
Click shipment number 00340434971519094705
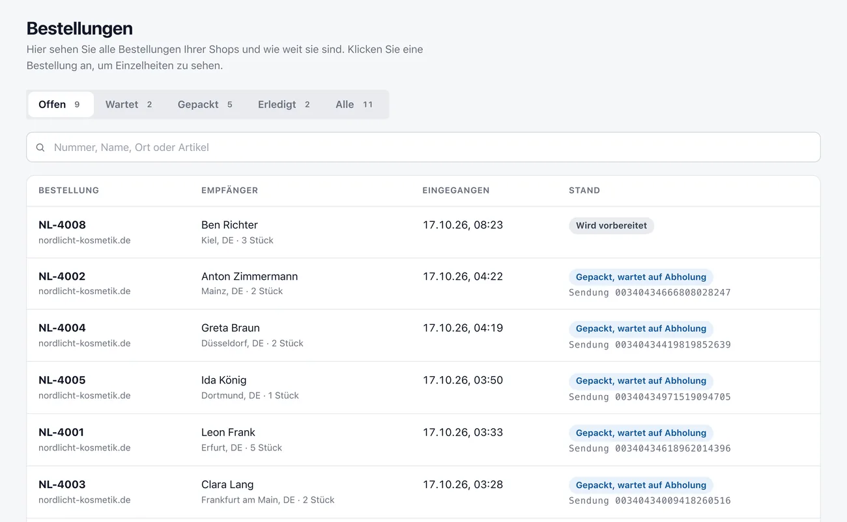pos(673,397)
